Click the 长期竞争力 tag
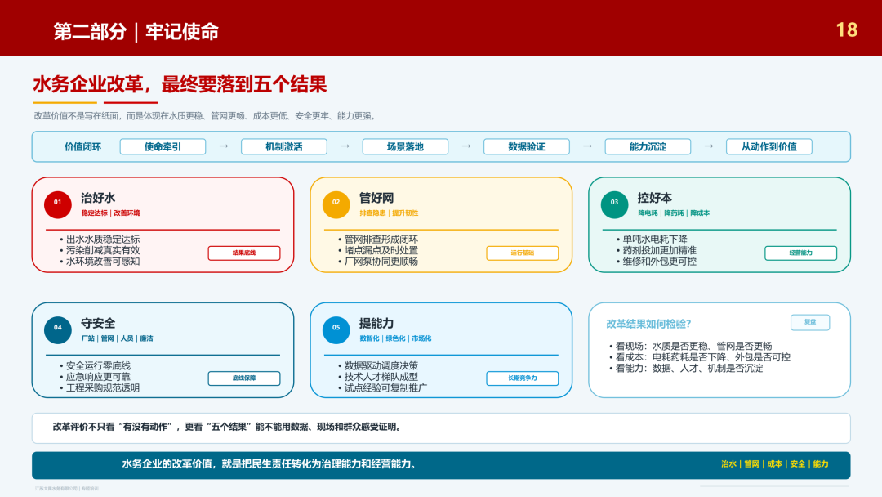Screen dimensions: 882x497 pos(523,378)
